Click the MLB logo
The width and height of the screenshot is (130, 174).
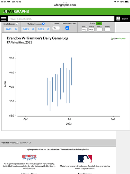[x=85, y=159]
